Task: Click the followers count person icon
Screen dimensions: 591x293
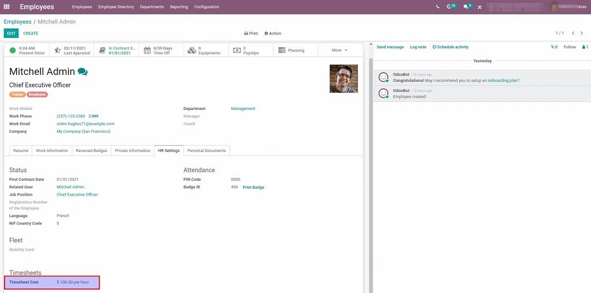Action: (585, 47)
